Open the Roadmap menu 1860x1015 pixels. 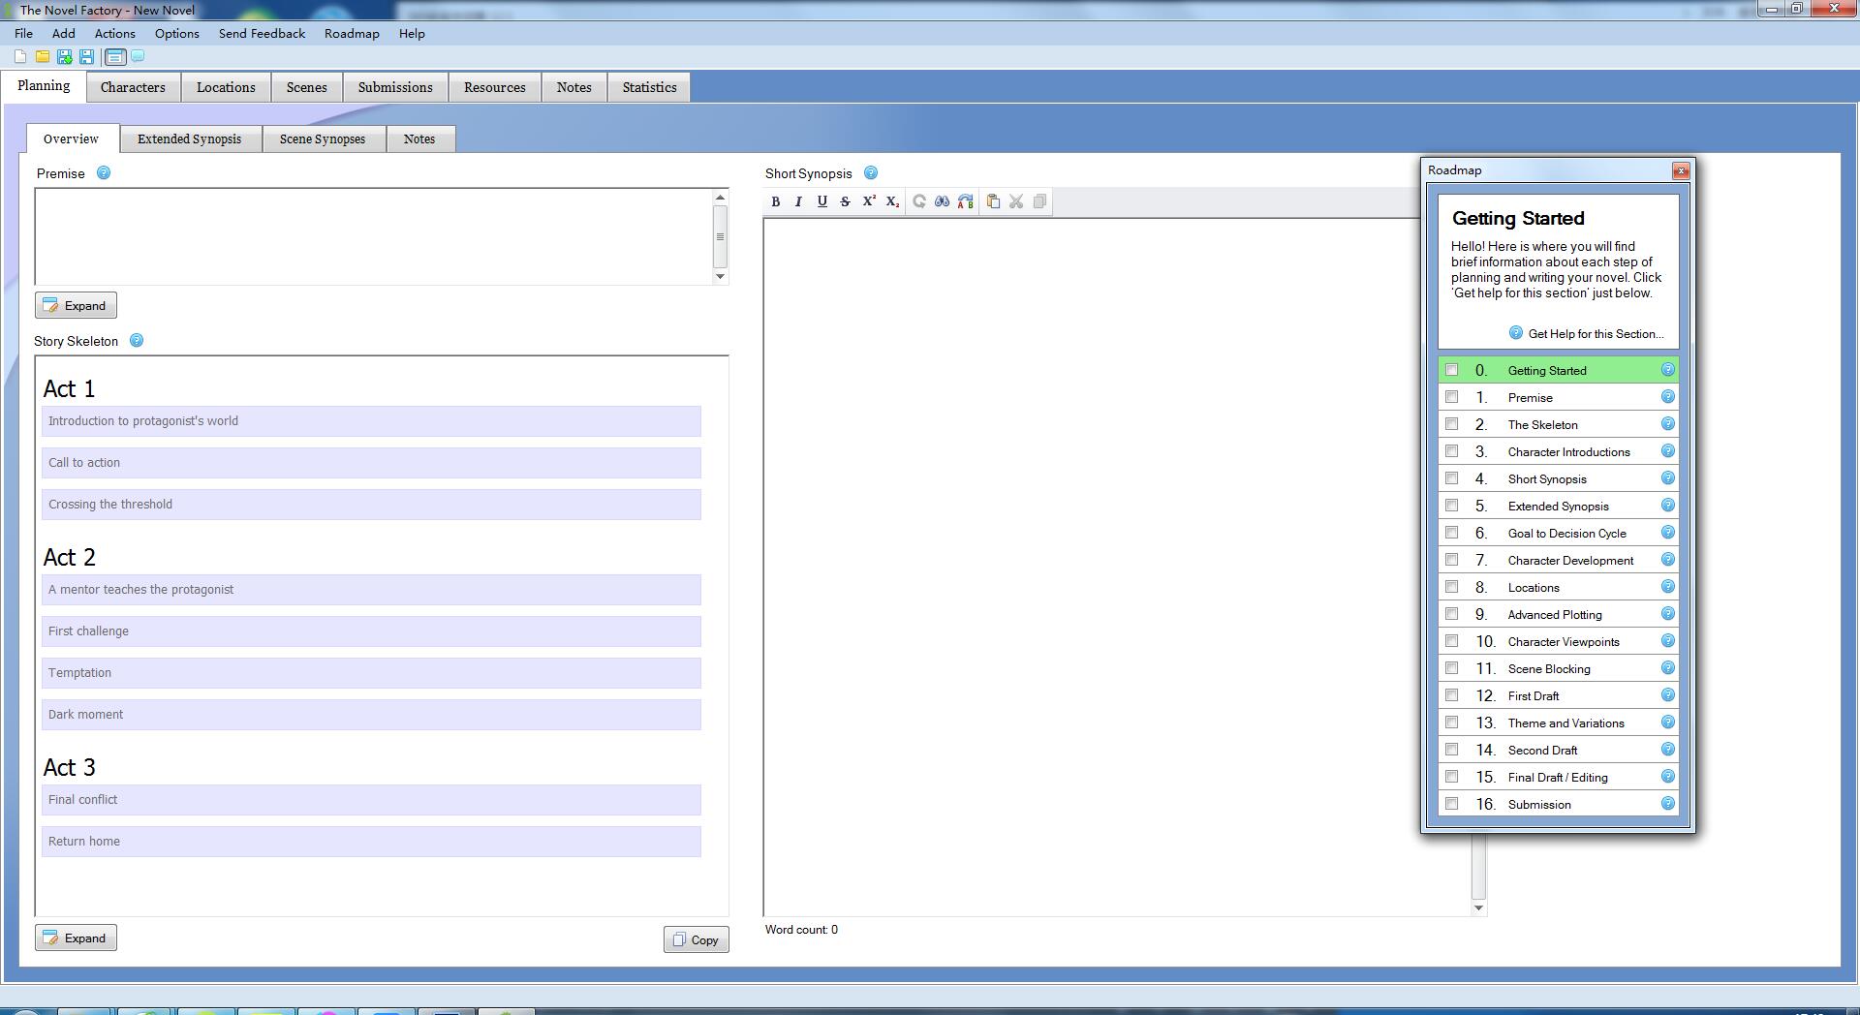(x=351, y=34)
